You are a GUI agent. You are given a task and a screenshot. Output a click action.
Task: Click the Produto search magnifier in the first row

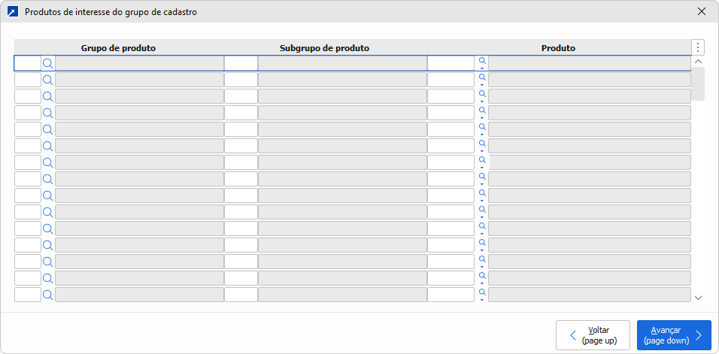482,63
